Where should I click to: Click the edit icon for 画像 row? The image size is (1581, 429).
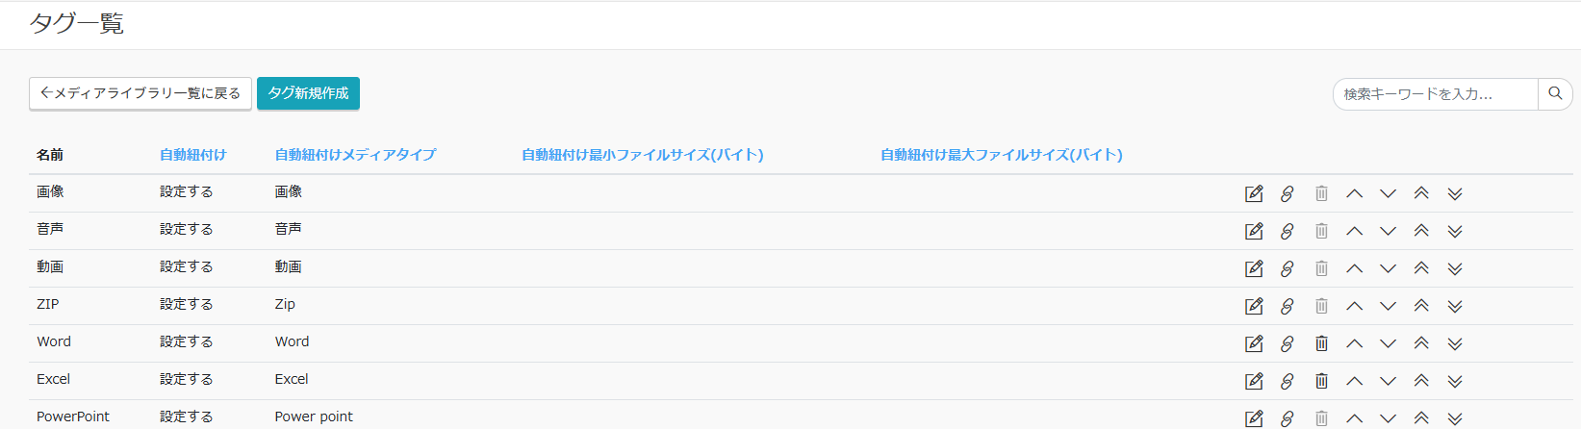coord(1254,193)
